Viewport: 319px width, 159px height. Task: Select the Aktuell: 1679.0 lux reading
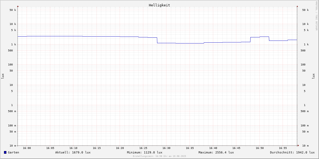(x=73, y=152)
